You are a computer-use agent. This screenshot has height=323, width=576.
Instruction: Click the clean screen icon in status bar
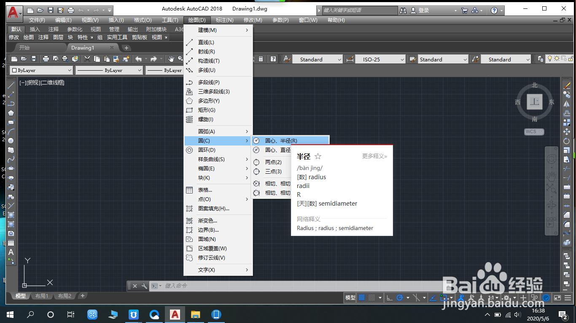click(x=557, y=298)
